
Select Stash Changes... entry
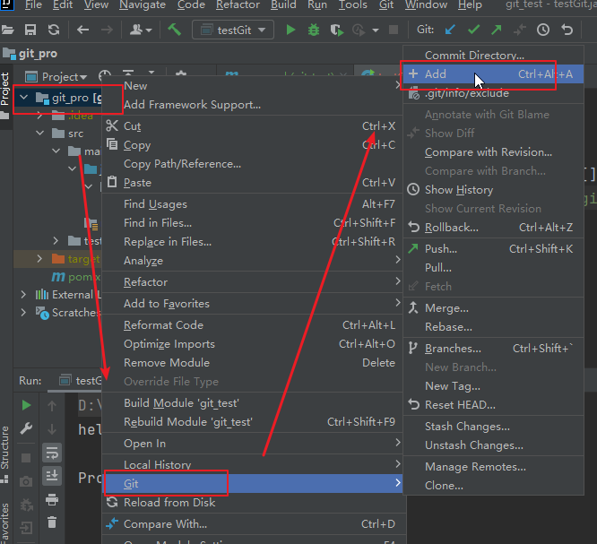pyautogui.click(x=493, y=427)
